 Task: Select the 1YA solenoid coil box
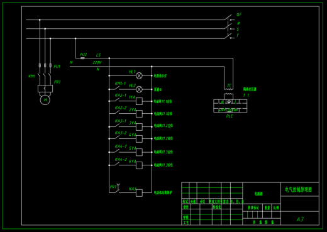pyautogui.click(x=139, y=101)
